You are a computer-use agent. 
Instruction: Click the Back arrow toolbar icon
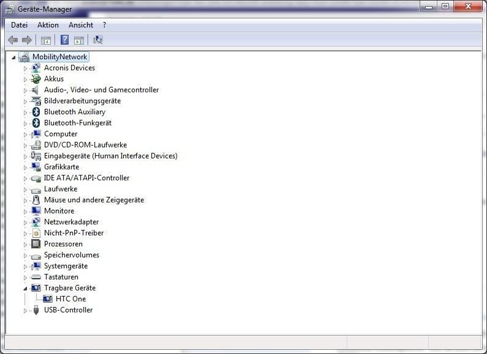click(x=13, y=40)
